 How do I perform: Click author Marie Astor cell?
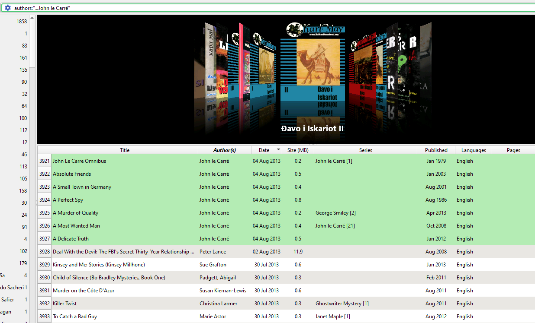tap(213, 317)
